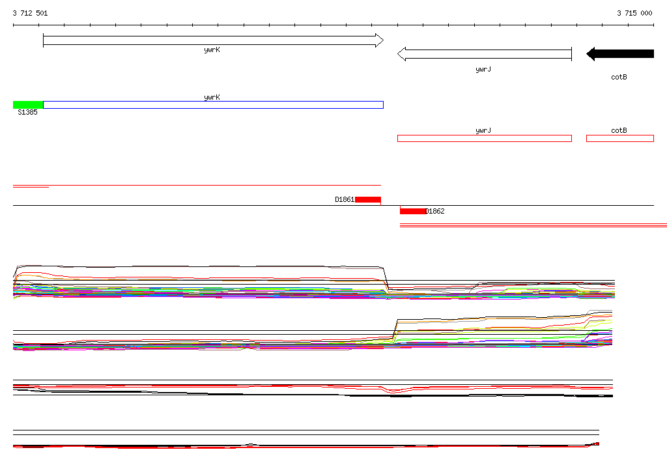Image resolution: width=667 pixels, height=465 pixels.
Task: Select the blue ywrK rectangle
Action: 213,105
